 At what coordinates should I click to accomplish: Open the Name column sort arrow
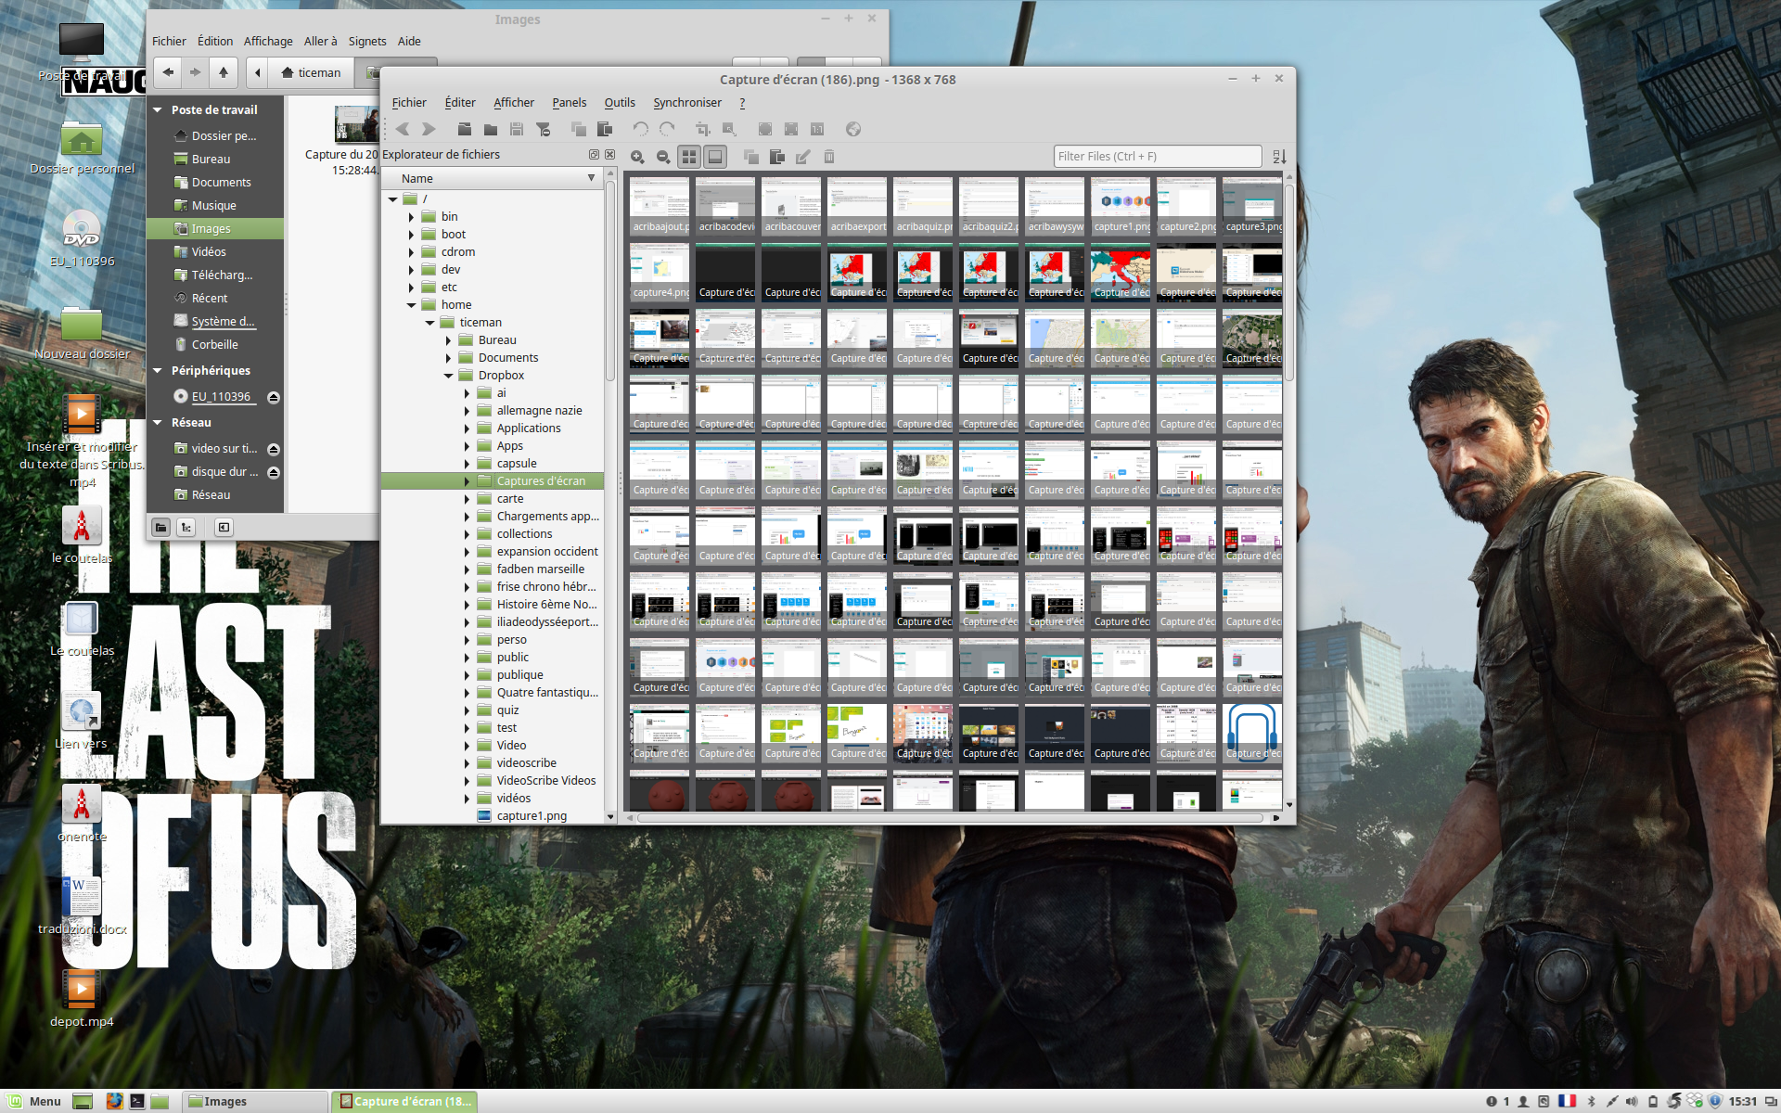[x=591, y=178]
